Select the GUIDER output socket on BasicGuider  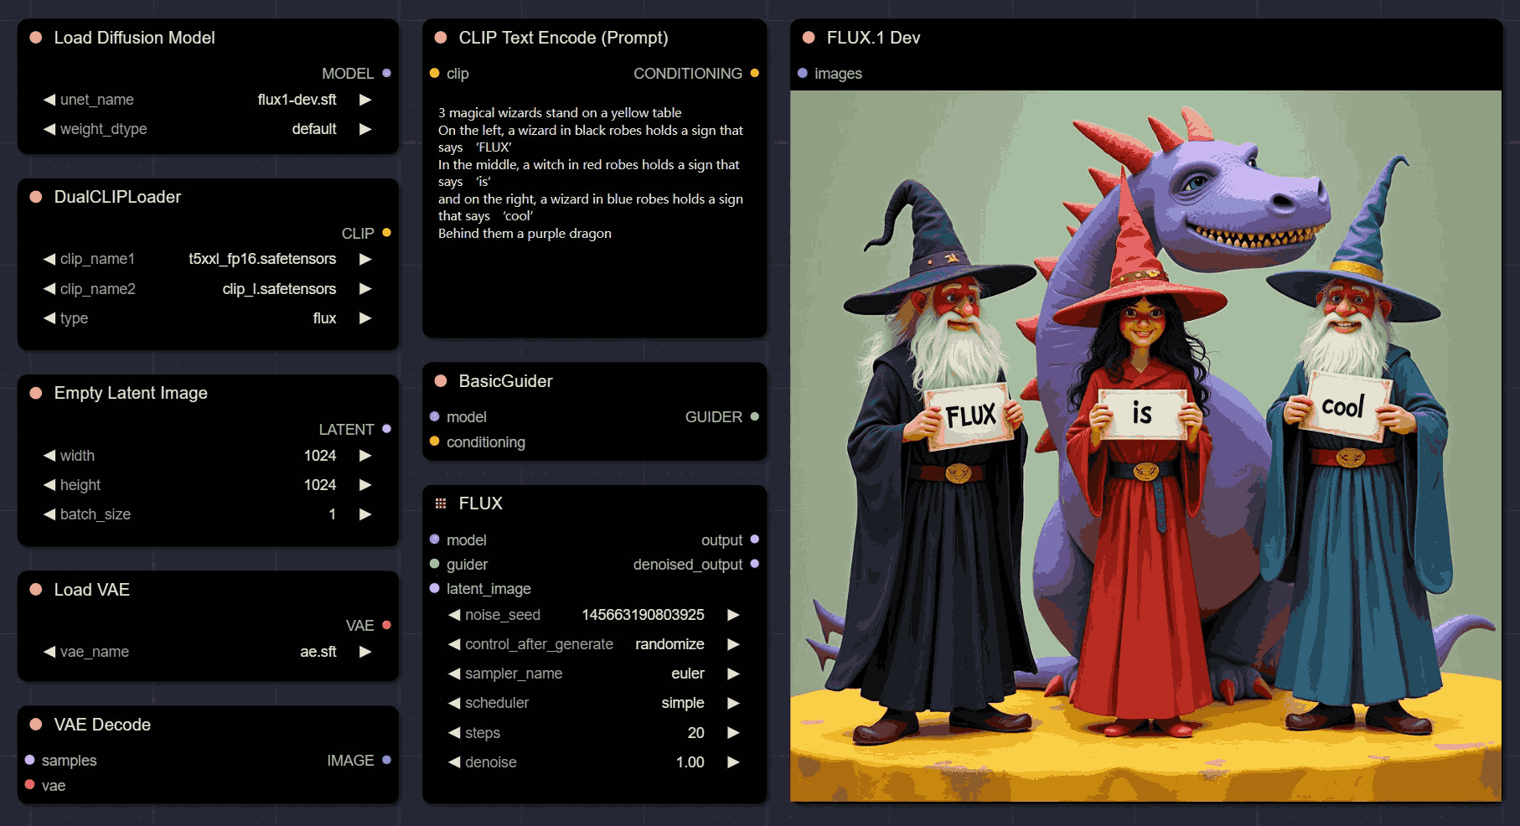[x=755, y=416]
